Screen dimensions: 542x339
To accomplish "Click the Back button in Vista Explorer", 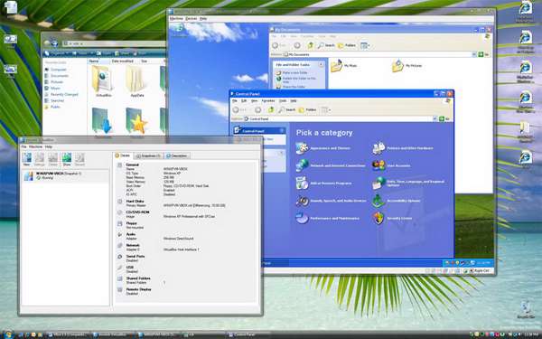I will tap(47, 43).
